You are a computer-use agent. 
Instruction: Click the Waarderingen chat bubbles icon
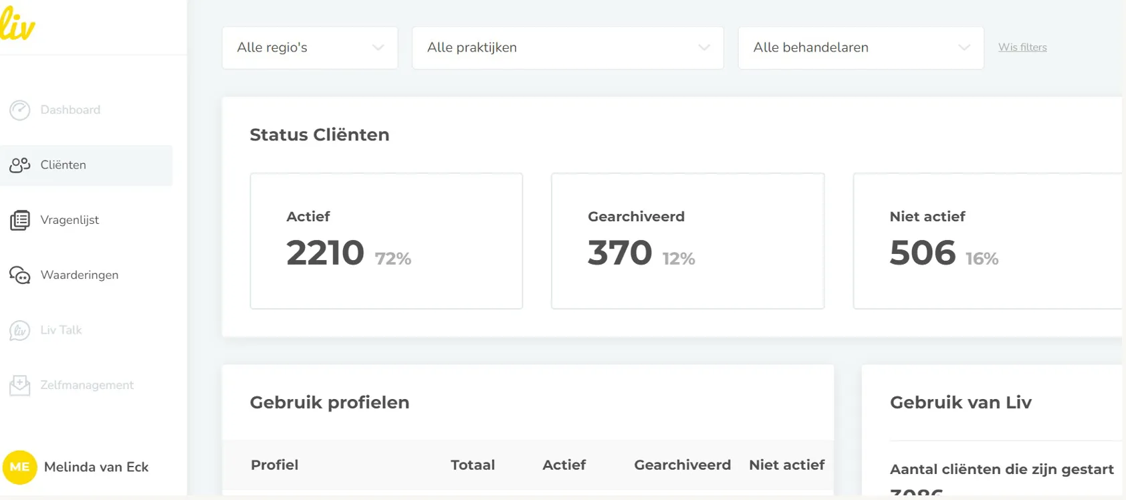(20, 275)
